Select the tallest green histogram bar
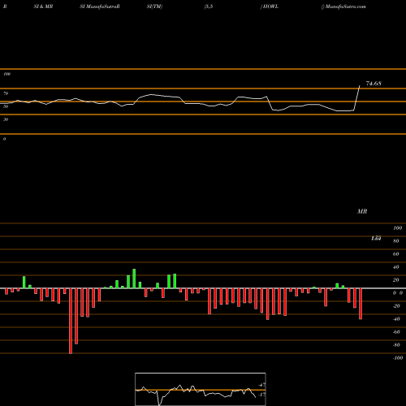This screenshot has width=406, height=406. point(134,279)
